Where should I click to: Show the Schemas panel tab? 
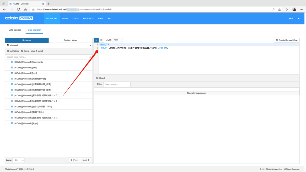coord(27,40)
